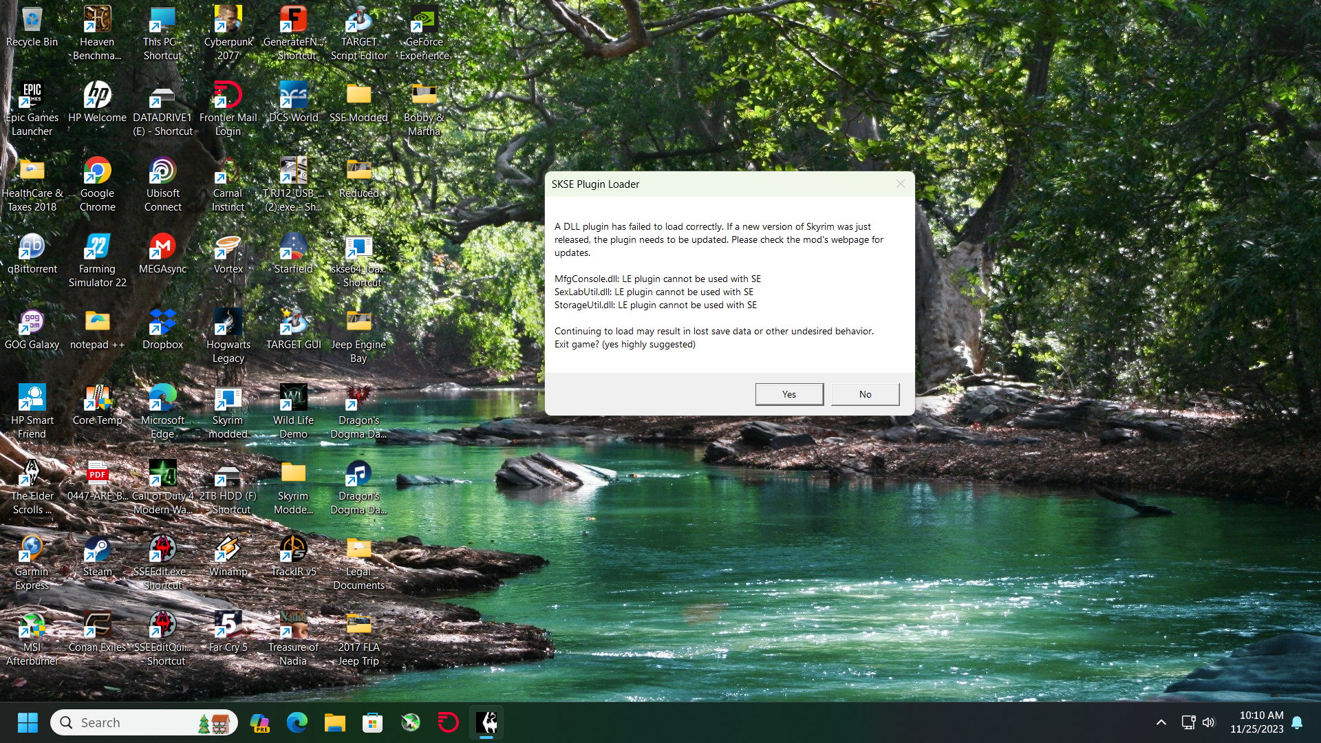Show hidden system tray icons

click(1161, 722)
